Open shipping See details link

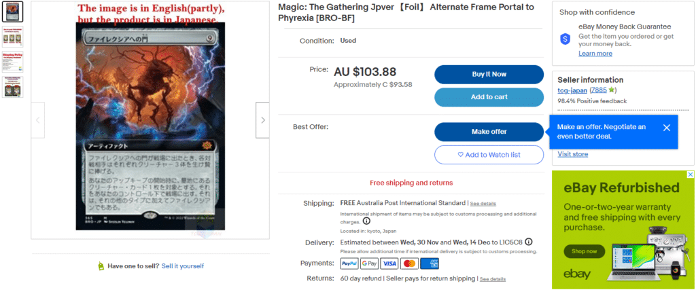[x=483, y=204]
